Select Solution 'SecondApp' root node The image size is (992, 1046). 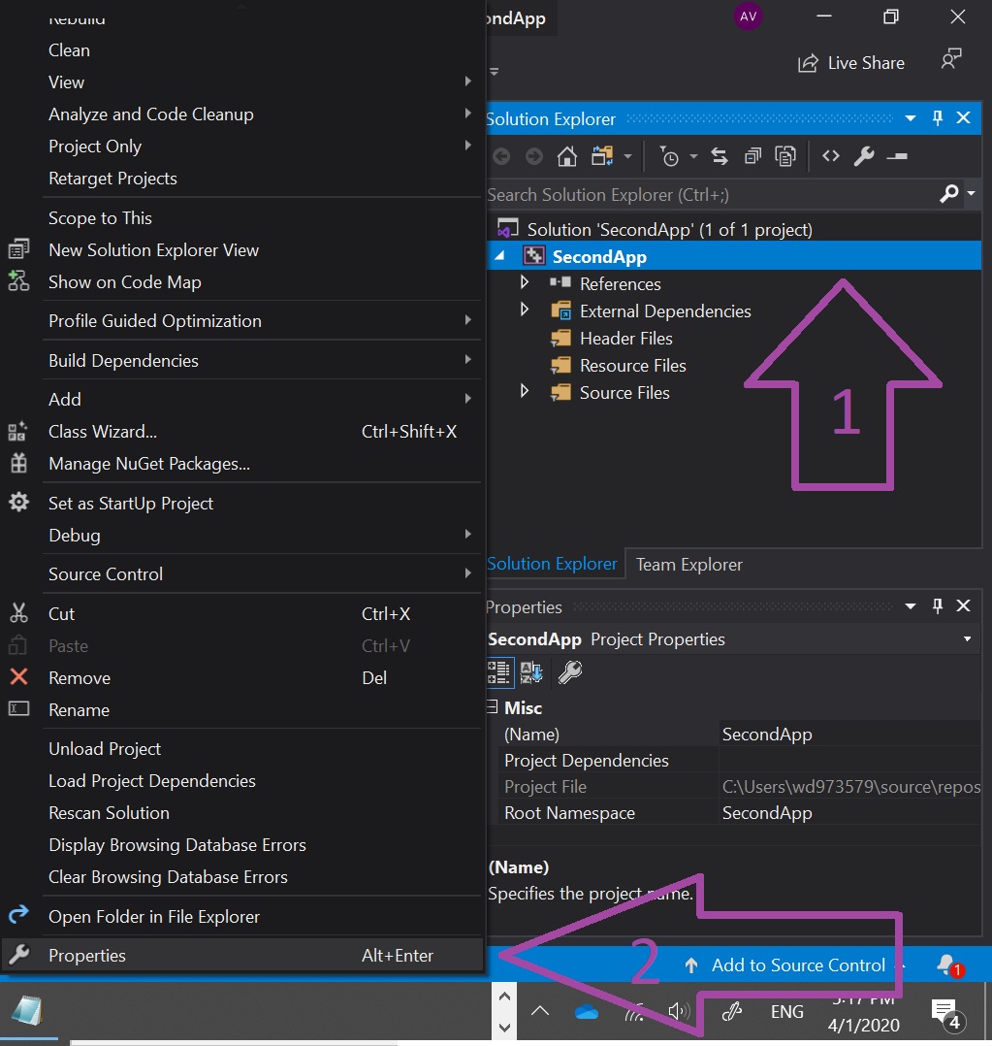click(669, 229)
